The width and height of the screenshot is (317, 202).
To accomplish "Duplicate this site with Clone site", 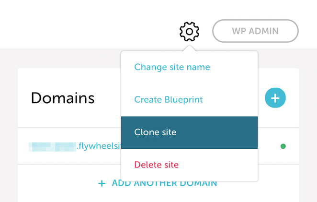I will pyautogui.click(x=189, y=132).
